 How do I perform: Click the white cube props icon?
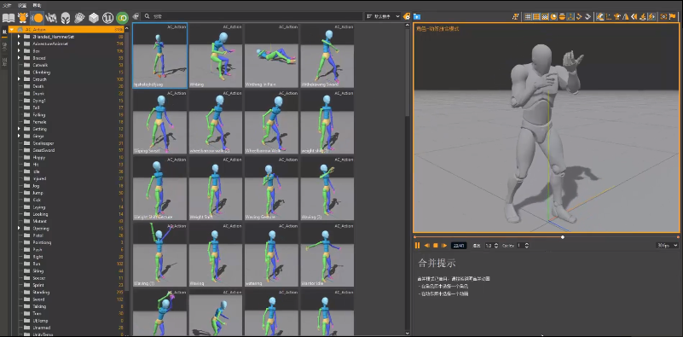(x=93, y=18)
